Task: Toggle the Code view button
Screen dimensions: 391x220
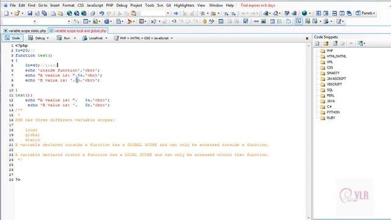Action: pyautogui.click(x=12, y=38)
